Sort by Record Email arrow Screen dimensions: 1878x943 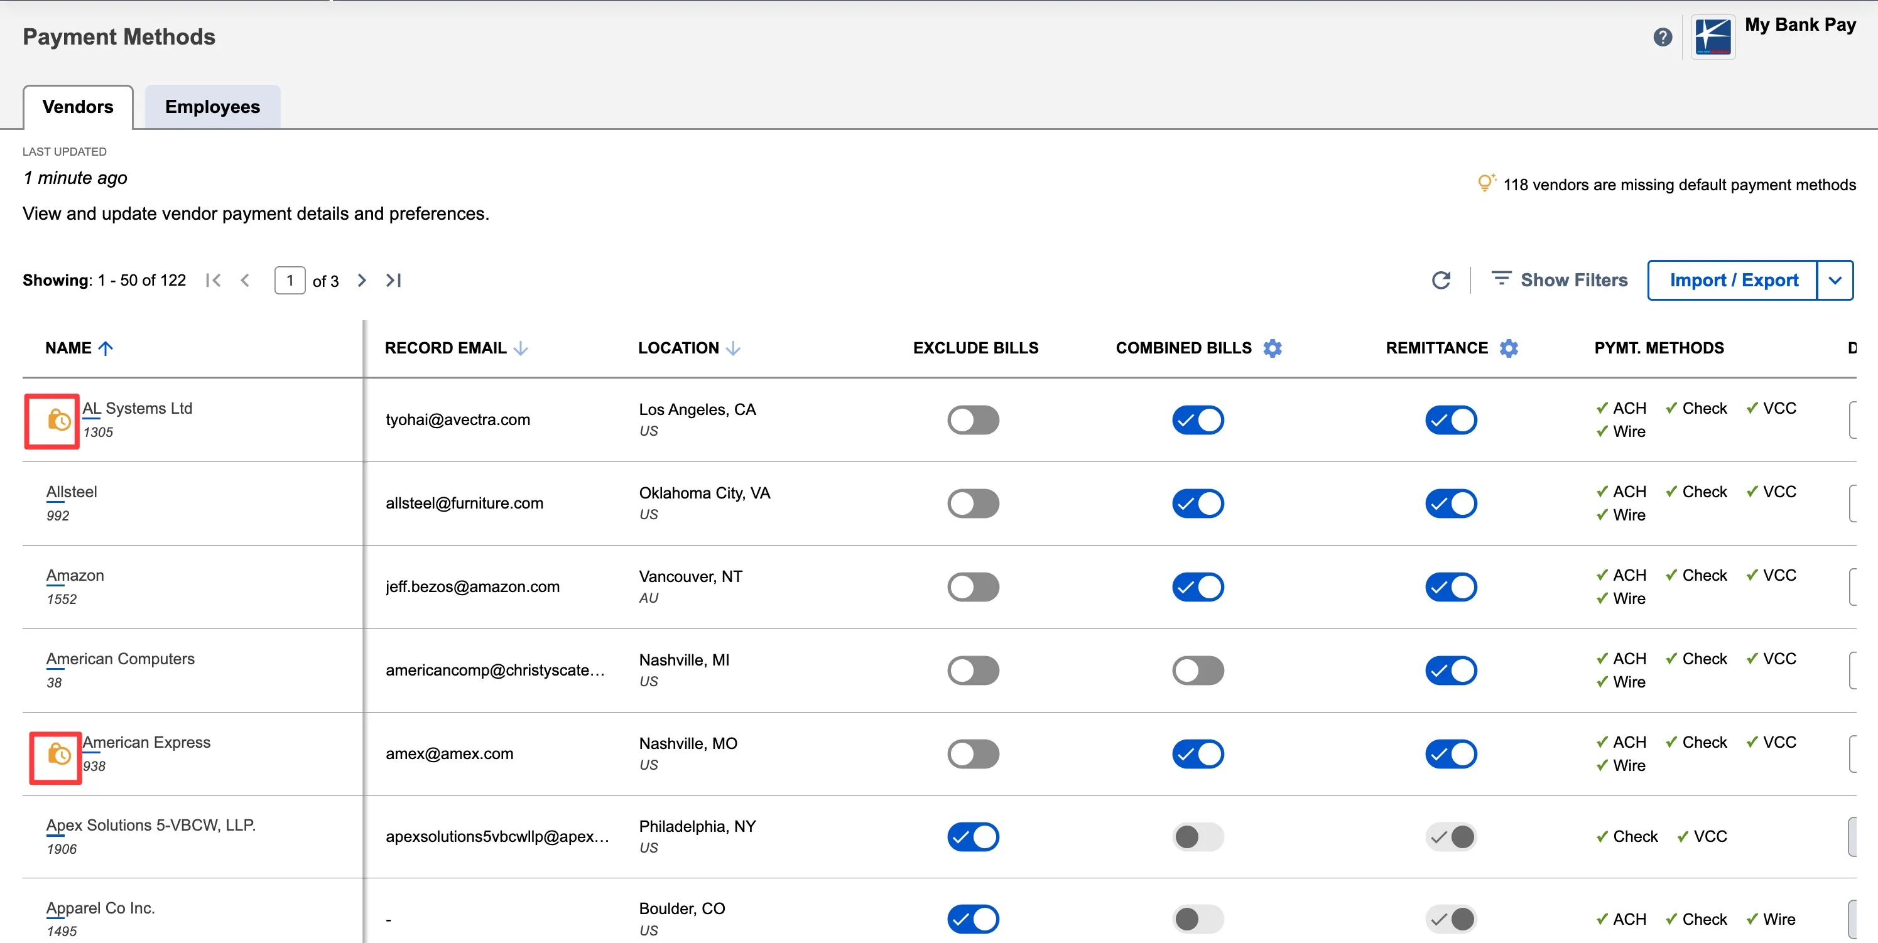521,348
